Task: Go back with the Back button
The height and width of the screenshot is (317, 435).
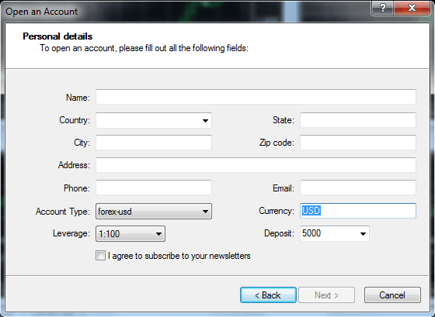Action: [268, 295]
